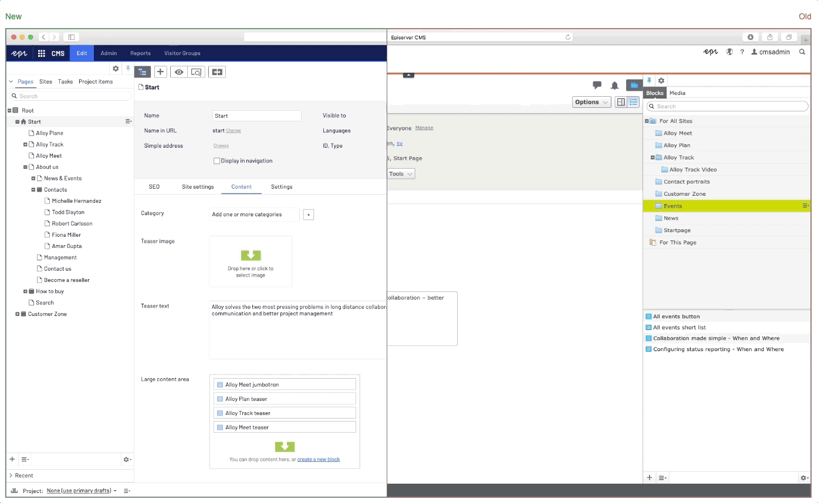
Task: Toggle the navigation pane tree button
Action: point(143,72)
